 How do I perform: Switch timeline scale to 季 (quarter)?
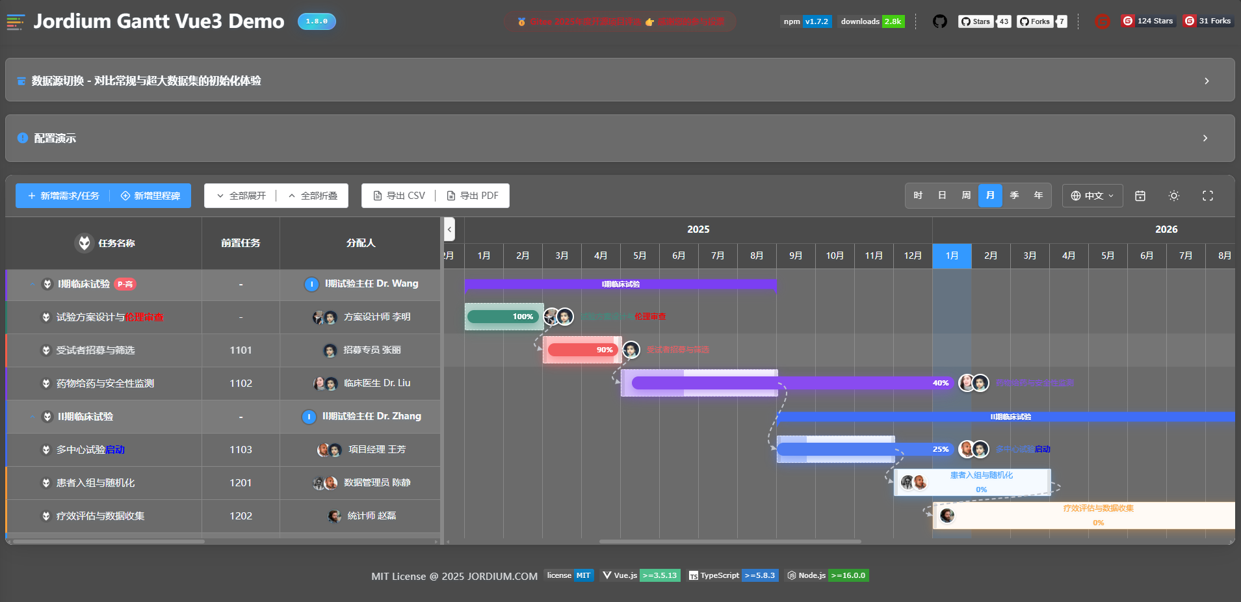click(1014, 196)
